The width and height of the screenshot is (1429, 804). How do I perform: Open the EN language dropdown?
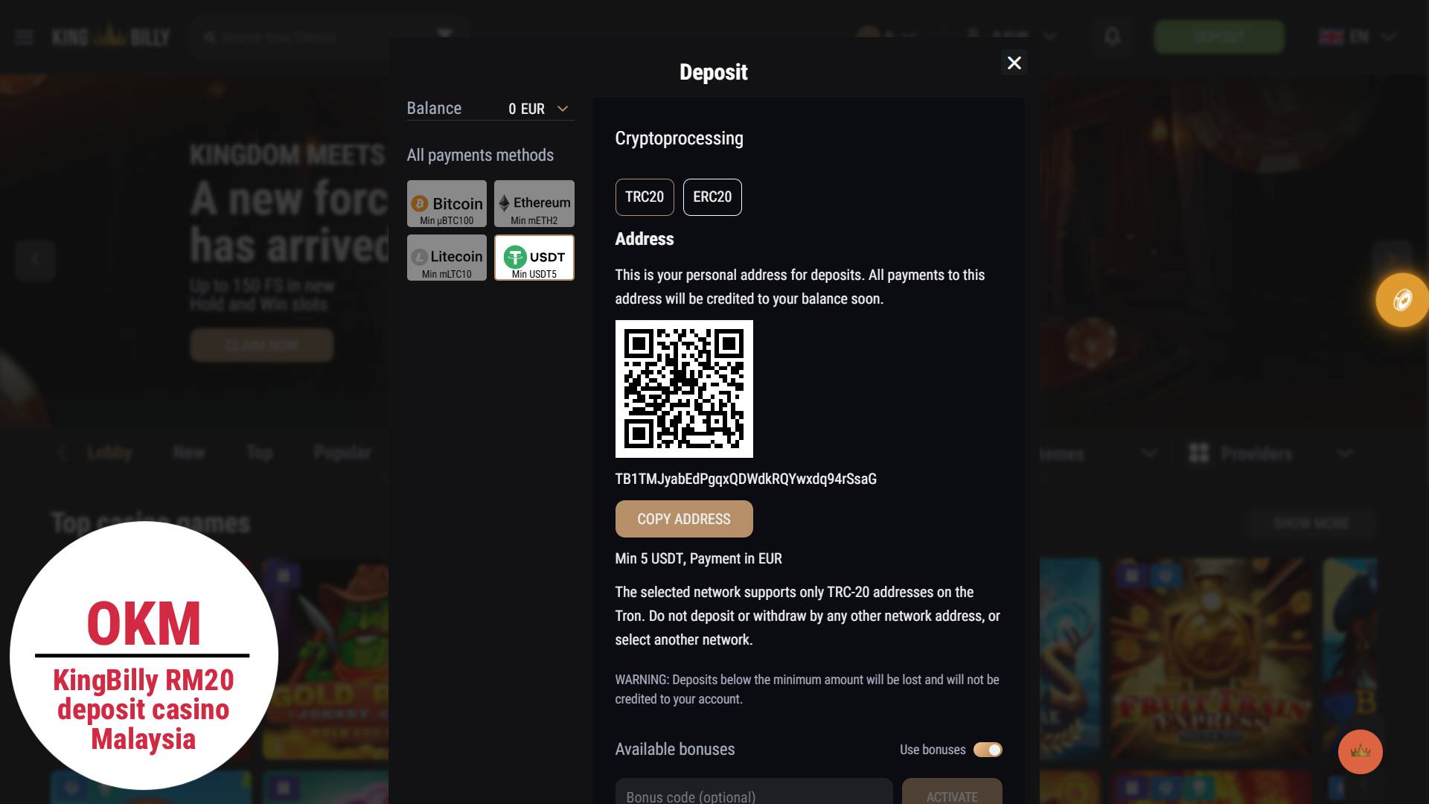click(1358, 36)
